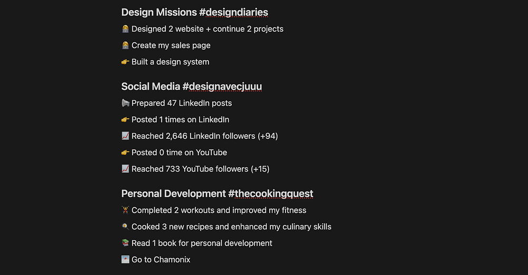
Task: Click the frying pan emoji before Cooked 3 new recipes
Action: coord(125,226)
